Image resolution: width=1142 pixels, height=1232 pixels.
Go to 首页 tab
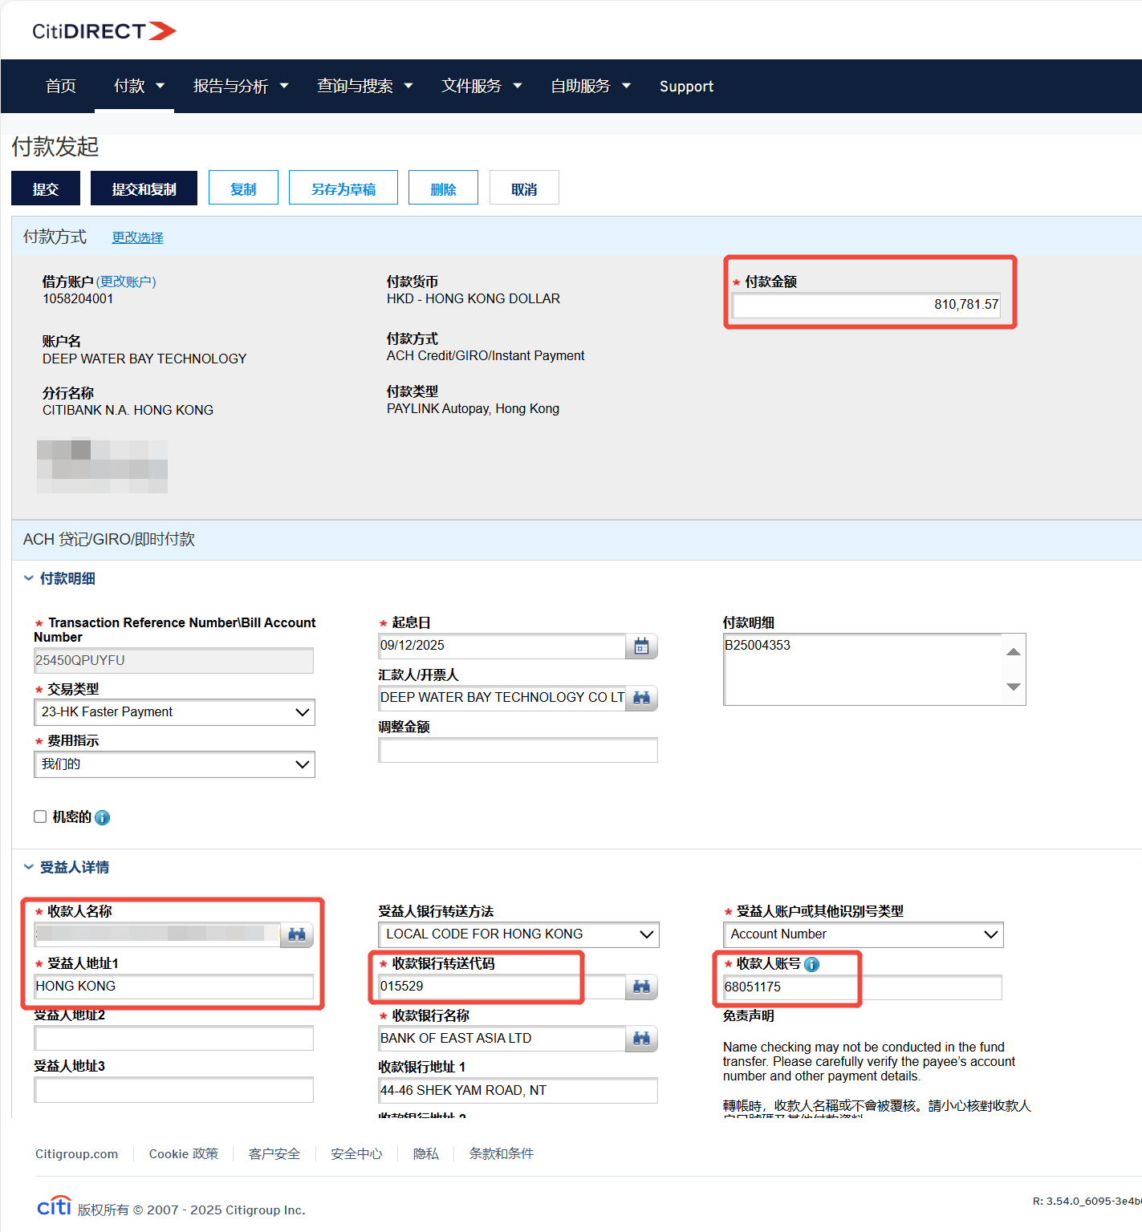coord(61,86)
